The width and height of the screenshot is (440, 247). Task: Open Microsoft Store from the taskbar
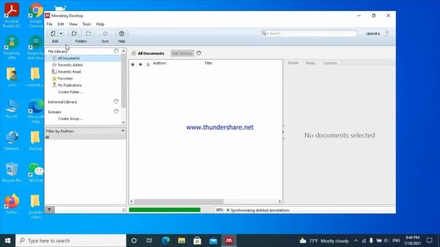(197, 241)
